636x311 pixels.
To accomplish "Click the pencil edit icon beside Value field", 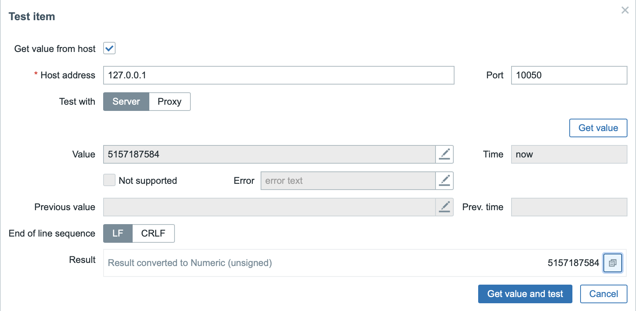I will [x=444, y=154].
